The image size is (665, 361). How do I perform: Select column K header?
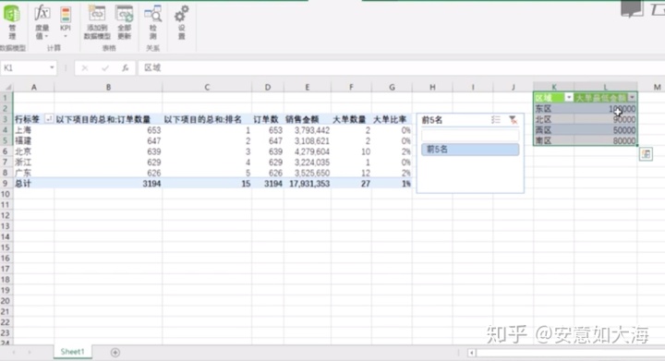pyautogui.click(x=554, y=87)
